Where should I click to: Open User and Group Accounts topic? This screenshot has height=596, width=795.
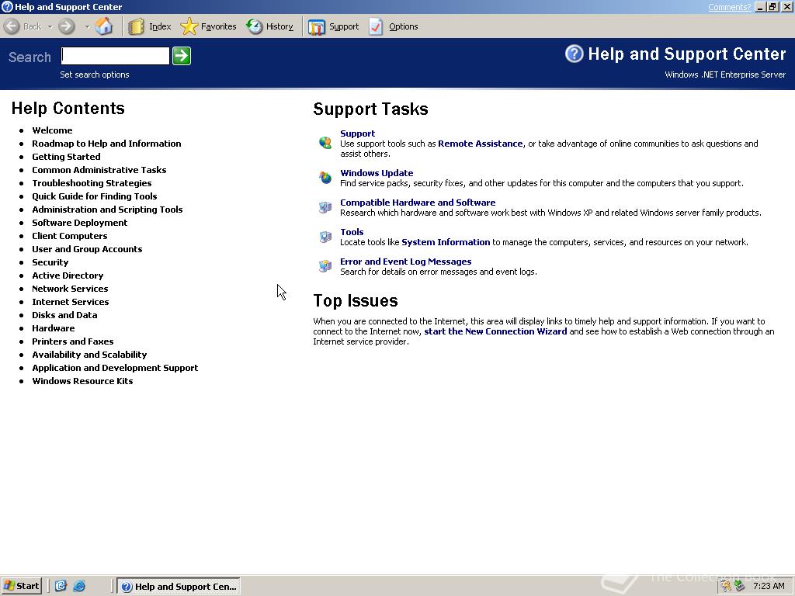pyautogui.click(x=87, y=249)
